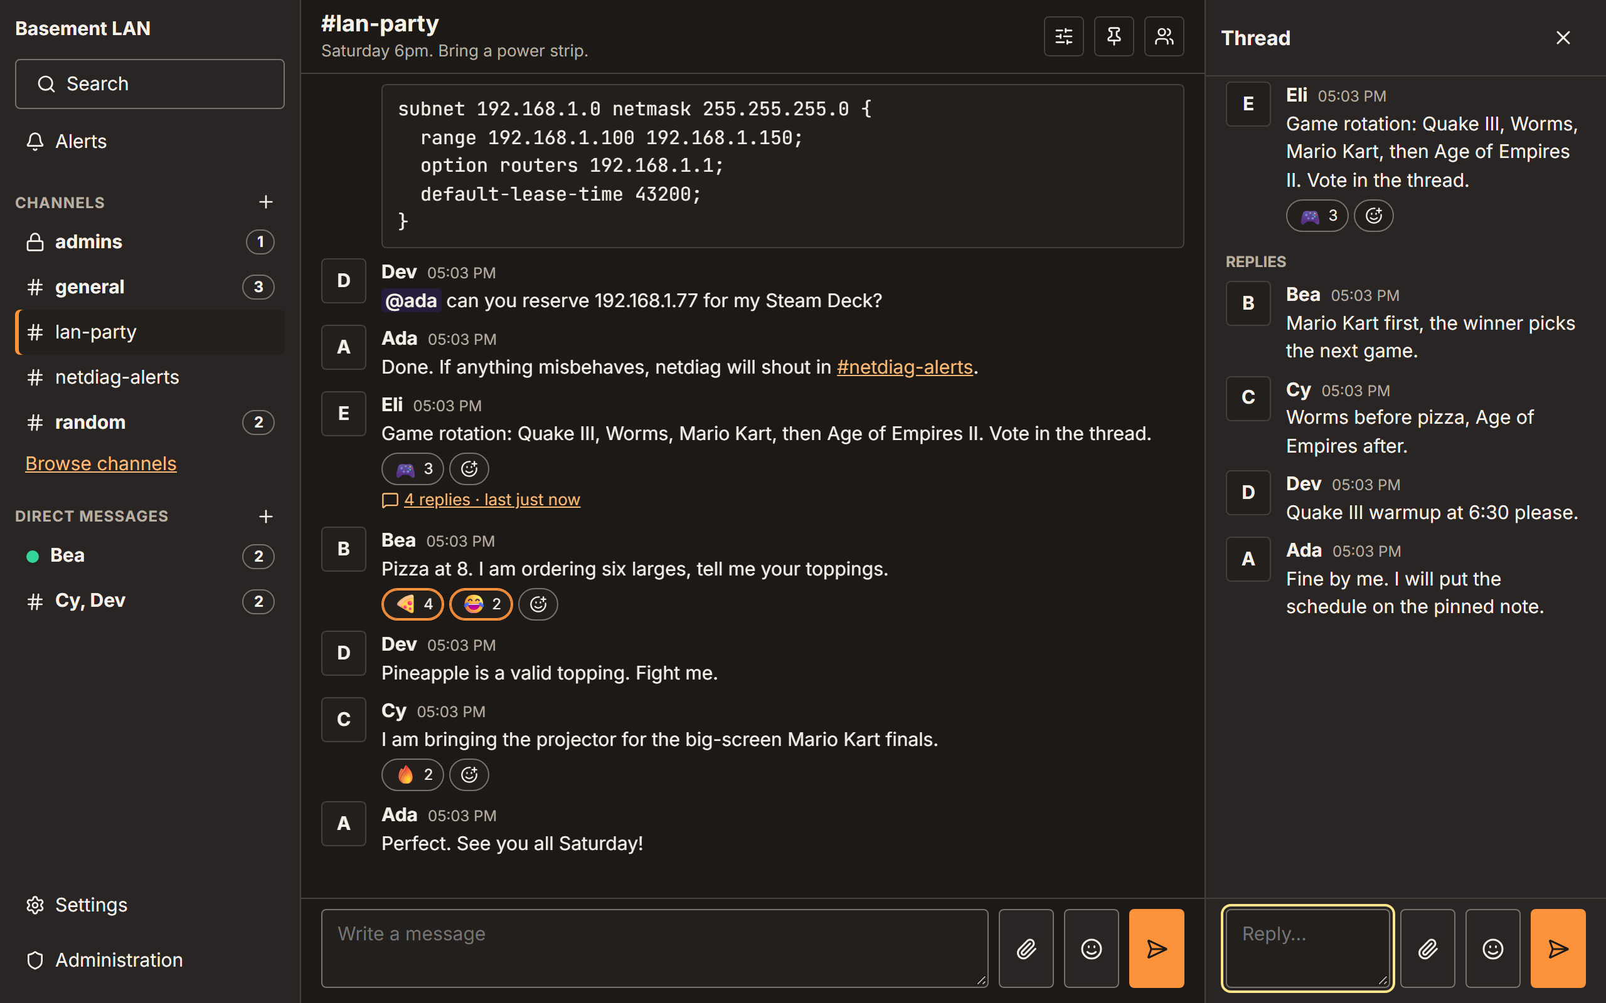This screenshot has width=1606, height=1003.
Task: Switch to the general channel
Action: tap(150, 286)
